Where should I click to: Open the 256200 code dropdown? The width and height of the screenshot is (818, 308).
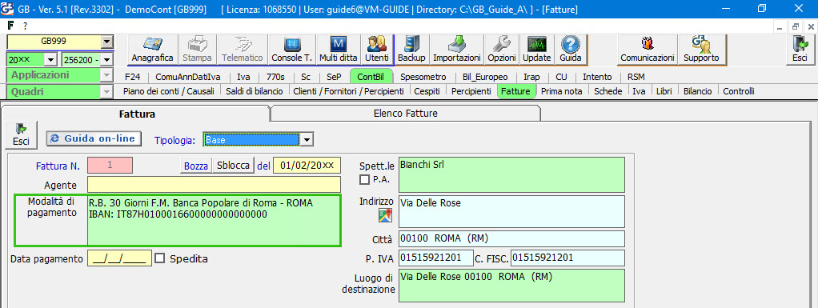pyautogui.click(x=106, y=60)
